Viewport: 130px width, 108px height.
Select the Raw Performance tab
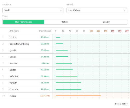click(x=23, y=22)
